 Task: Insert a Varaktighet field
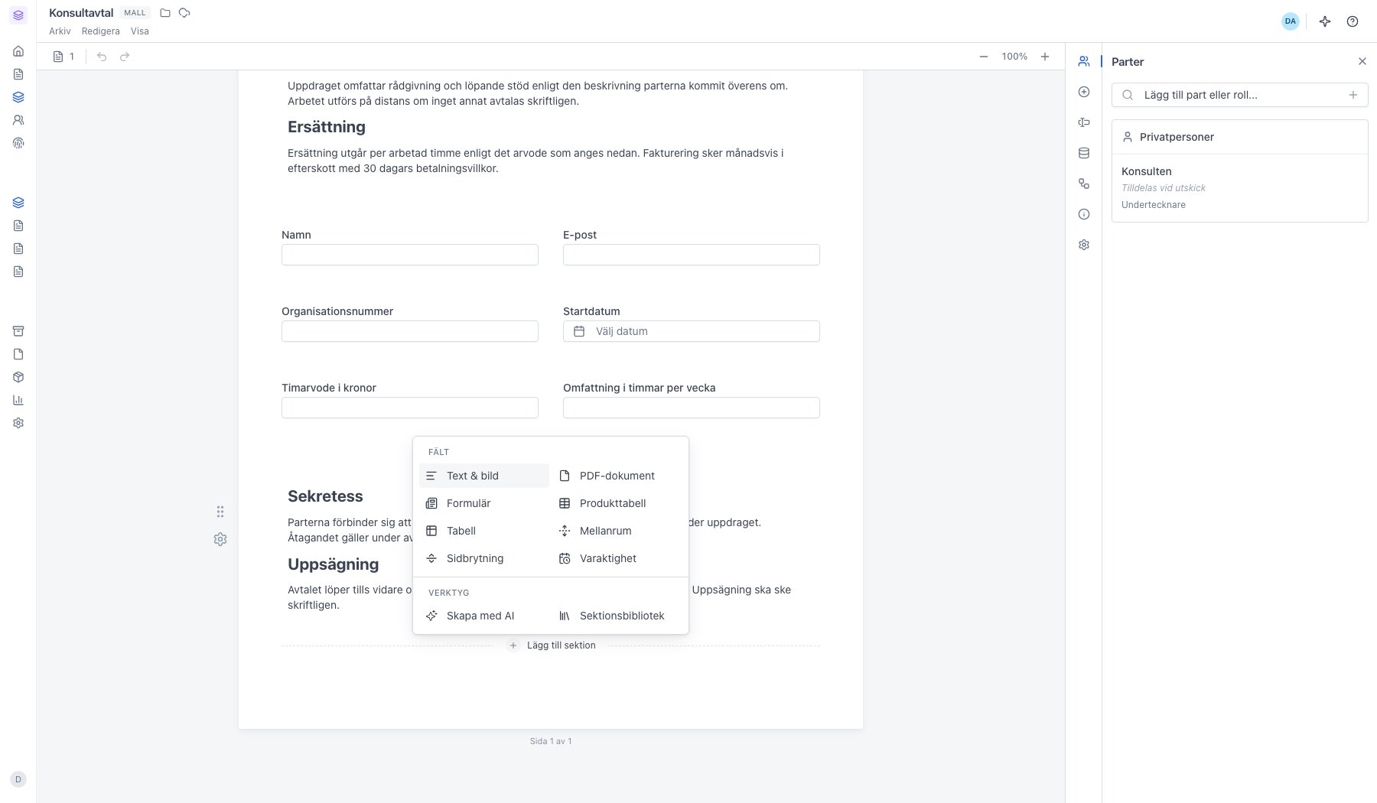617,558
